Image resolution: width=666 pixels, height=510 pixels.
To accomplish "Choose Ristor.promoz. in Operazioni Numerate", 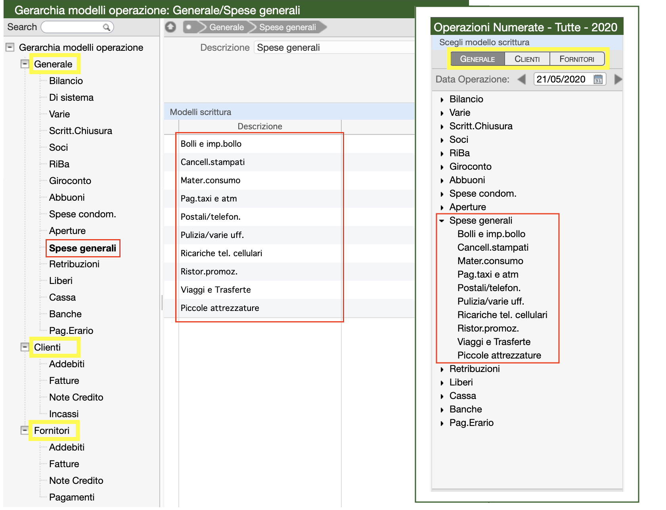I will (x=488, y=328).
